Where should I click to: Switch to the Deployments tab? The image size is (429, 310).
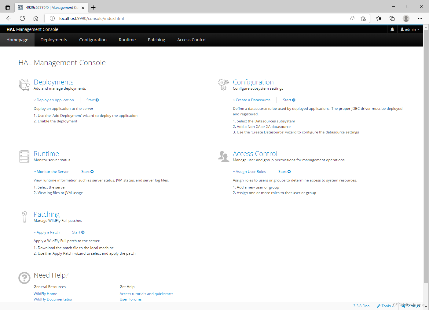tap(53, 39)
